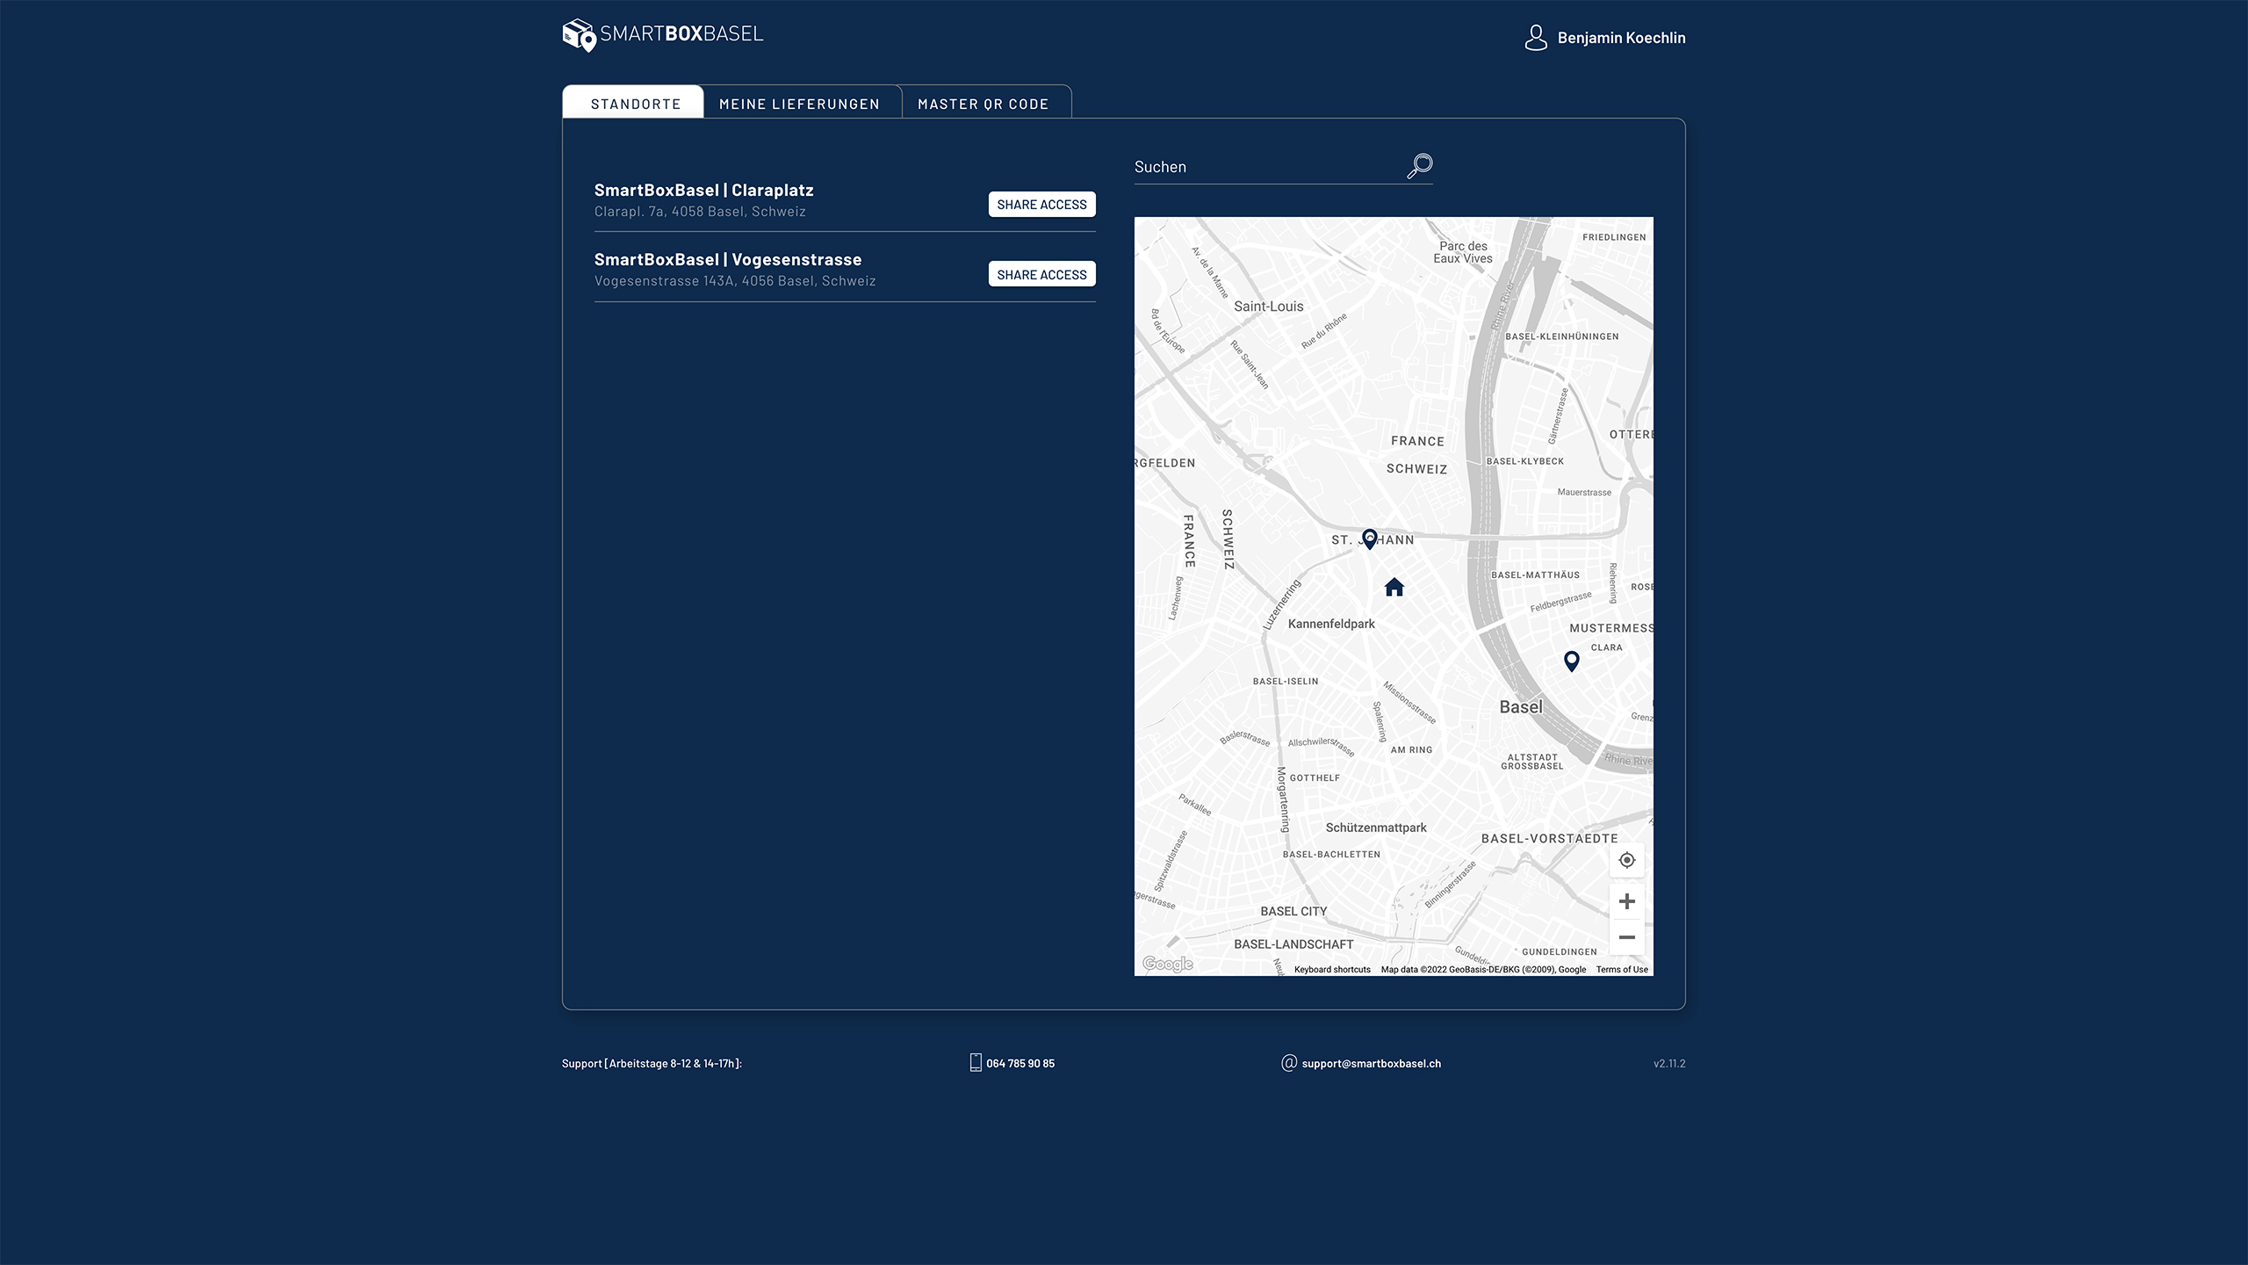2248x1265 pixels.
Task: Switch to the Meine Lieferungen tab
Action: [x=799, y=104]
